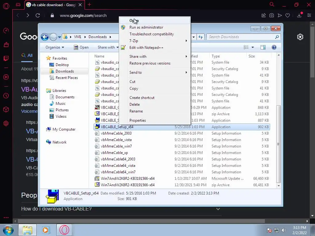This screenshot has width=315, height=236.
Task: Open the Organize dropdown
Action: (x=55, y=47)
